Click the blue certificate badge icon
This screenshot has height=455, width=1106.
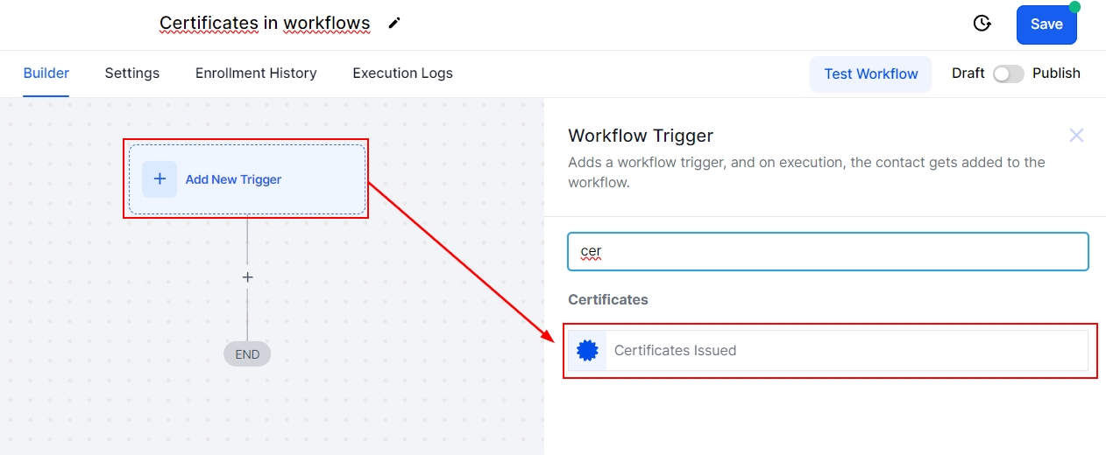587,350
